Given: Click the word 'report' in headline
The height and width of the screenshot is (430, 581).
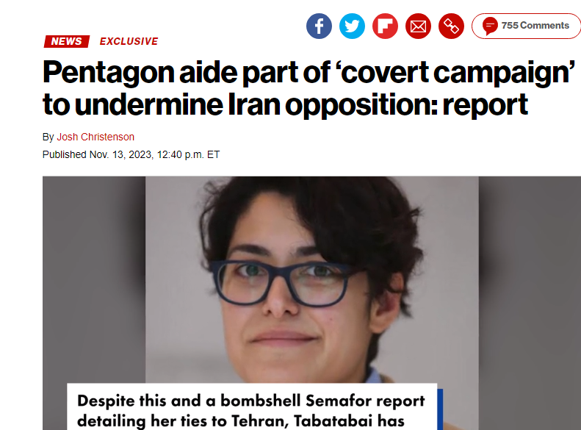Looking at the screenshot, I should [485, 105].
